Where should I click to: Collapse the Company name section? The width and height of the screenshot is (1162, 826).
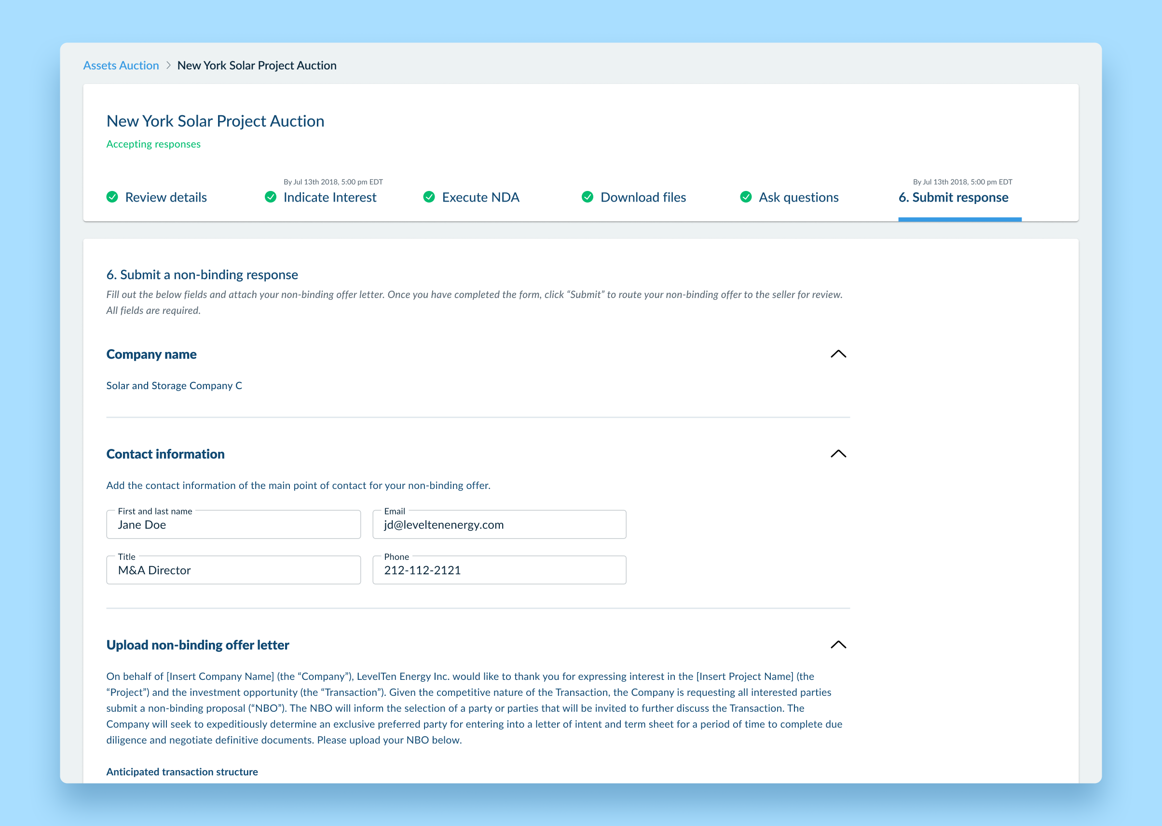(838, 354)
